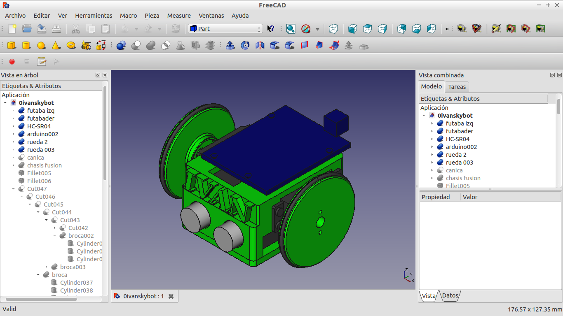Image resolution: width=563 pixels, height=316 pixels.
Task: Click left tree vertical scrollbar
Action: pos(105,134)
